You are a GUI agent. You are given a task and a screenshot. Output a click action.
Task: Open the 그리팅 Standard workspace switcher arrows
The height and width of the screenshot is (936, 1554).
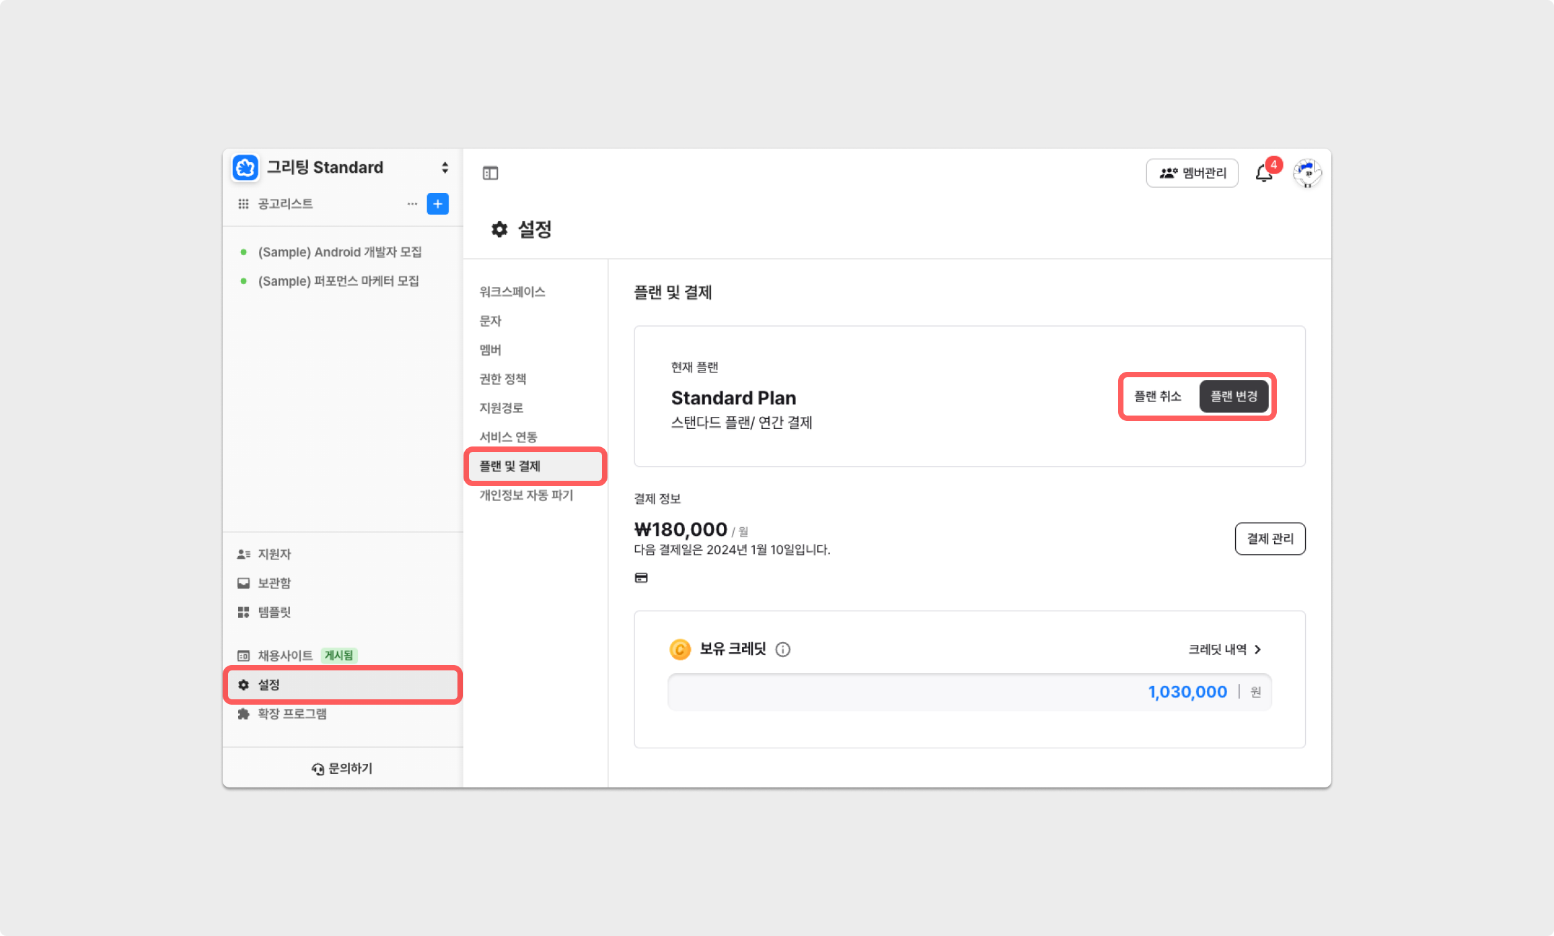tap(445, 167)
